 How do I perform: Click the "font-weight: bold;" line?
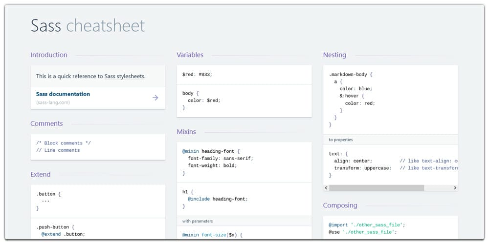pos(212,165)
